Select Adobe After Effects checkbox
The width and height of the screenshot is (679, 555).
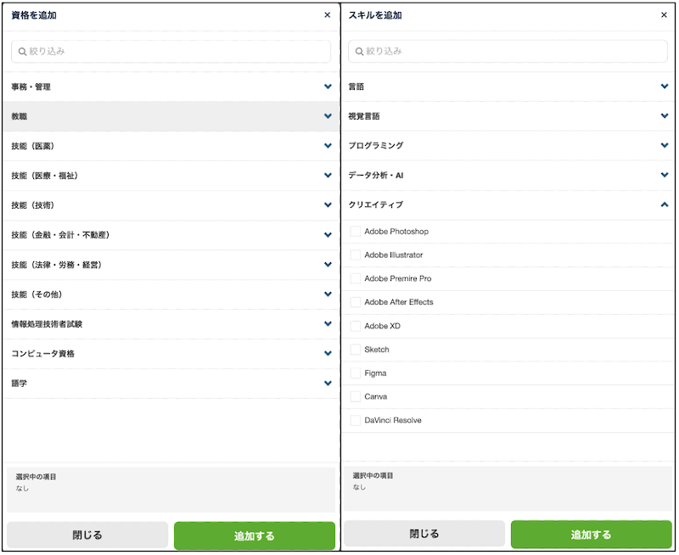pos(355,302)
